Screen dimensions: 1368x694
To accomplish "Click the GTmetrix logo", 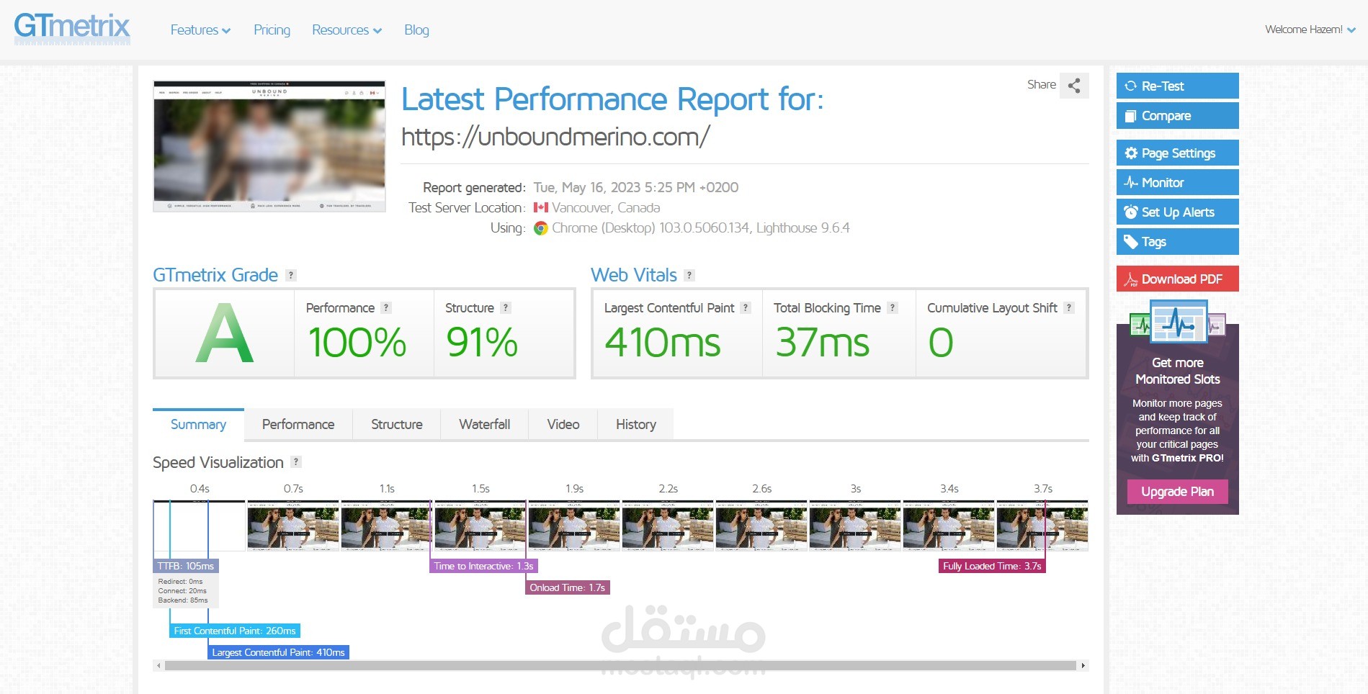I will pos(72,29).
